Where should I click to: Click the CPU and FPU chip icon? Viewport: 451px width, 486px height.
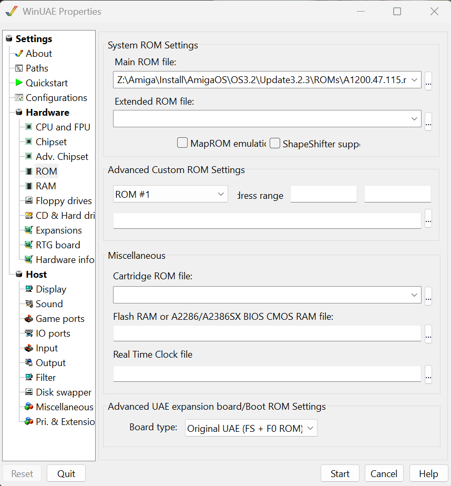(29, 127)
